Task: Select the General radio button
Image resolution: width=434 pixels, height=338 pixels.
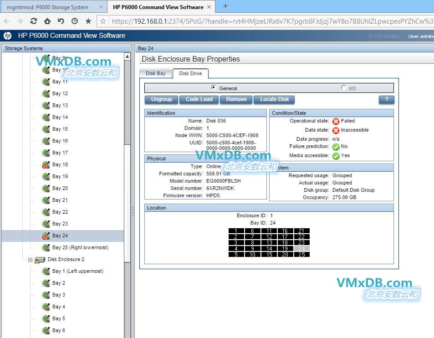Action: (x=214, y=87)
